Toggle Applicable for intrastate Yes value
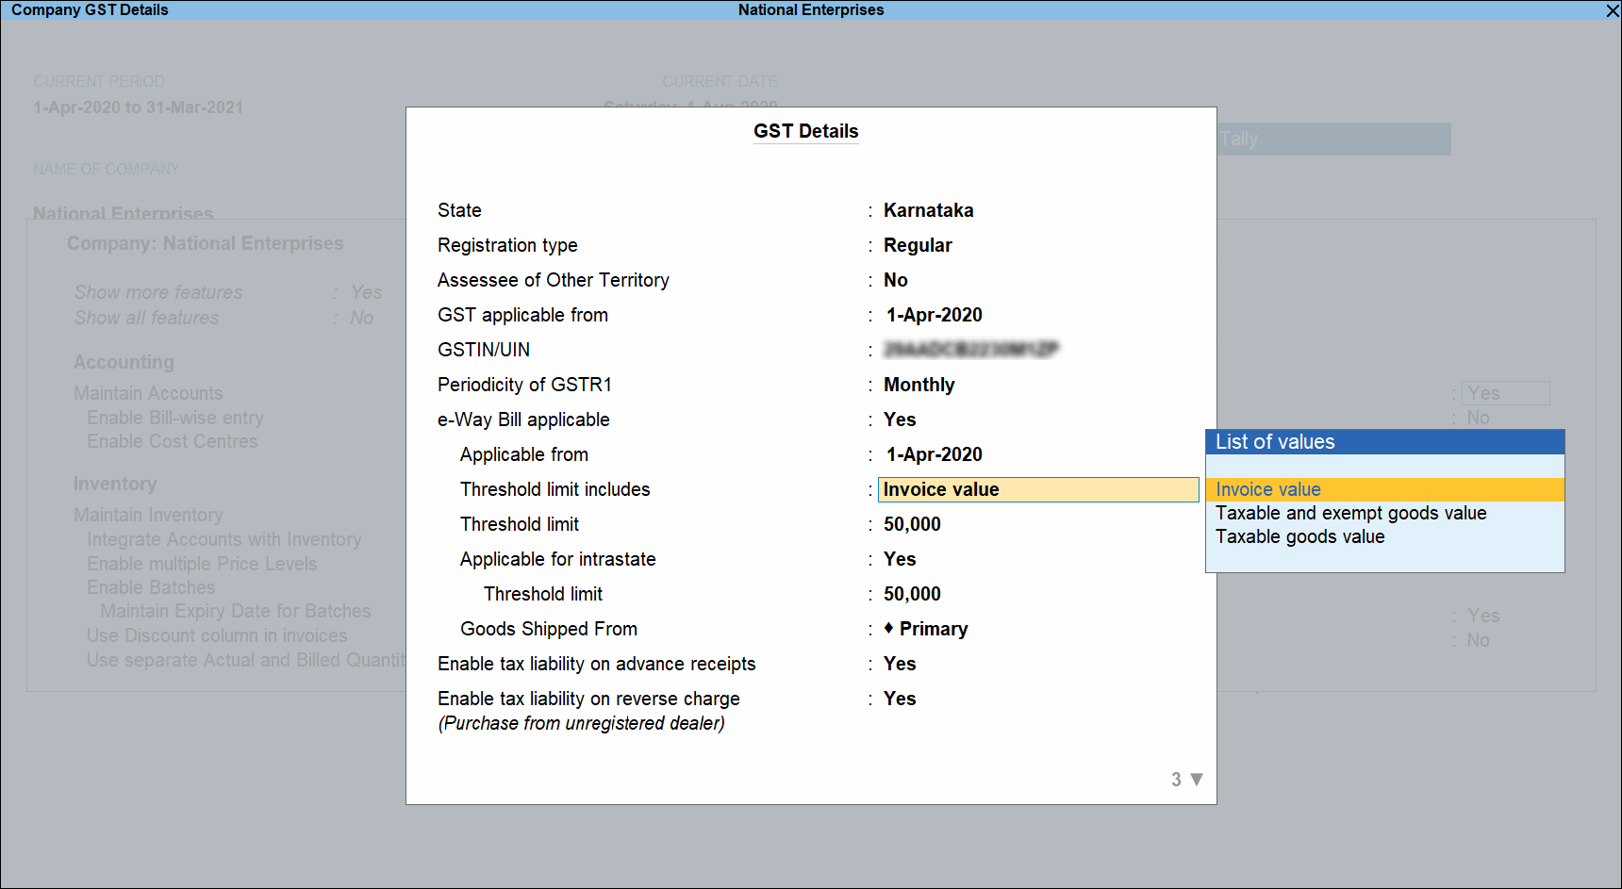The width and height of the screenshot is (1622, 889). tap(900, 559)
